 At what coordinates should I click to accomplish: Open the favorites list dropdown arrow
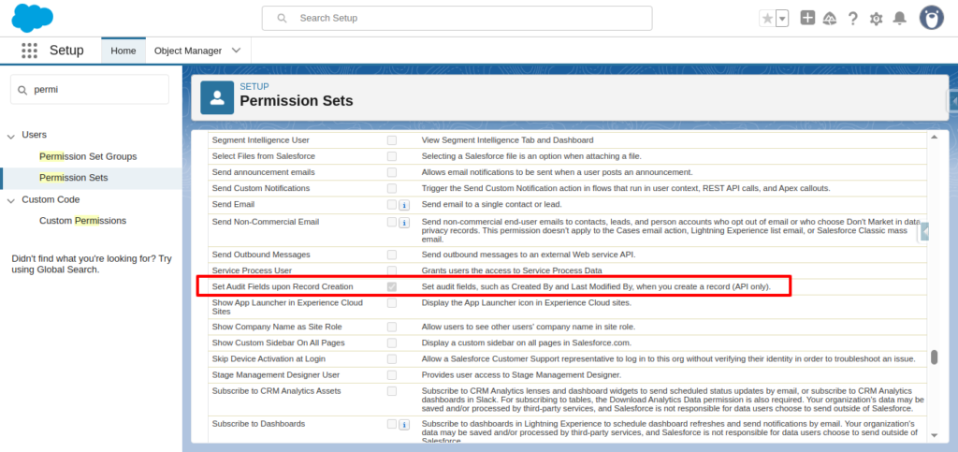point(783,19)
